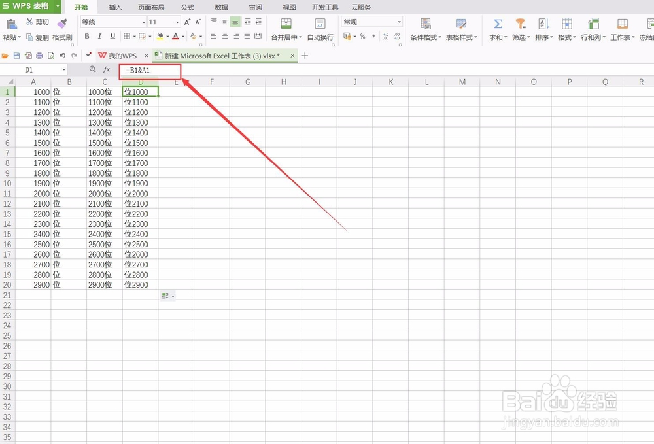This screenshot has width=654, height=444.
Task: Click the Sum (求和) sigma icon
Action: pyautogui.click(x=498, y=24)
